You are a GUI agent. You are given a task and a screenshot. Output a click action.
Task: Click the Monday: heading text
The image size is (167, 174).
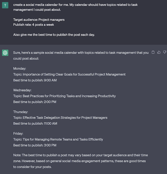click(x=19, y=69)
